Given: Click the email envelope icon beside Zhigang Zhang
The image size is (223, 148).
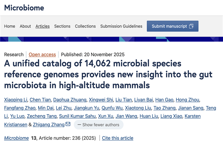Looking at the screenshot, I should point(68,124).
